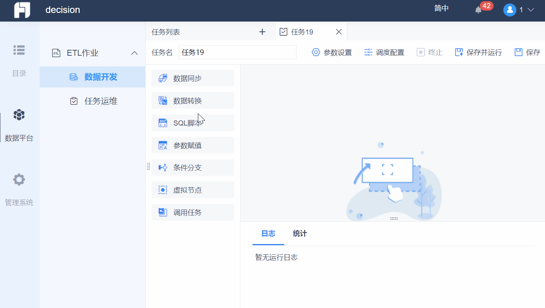Image resolution: width=545 pixels, height=308 pixels.
Task: Select the SQL脚本 node
Action: 193,123
